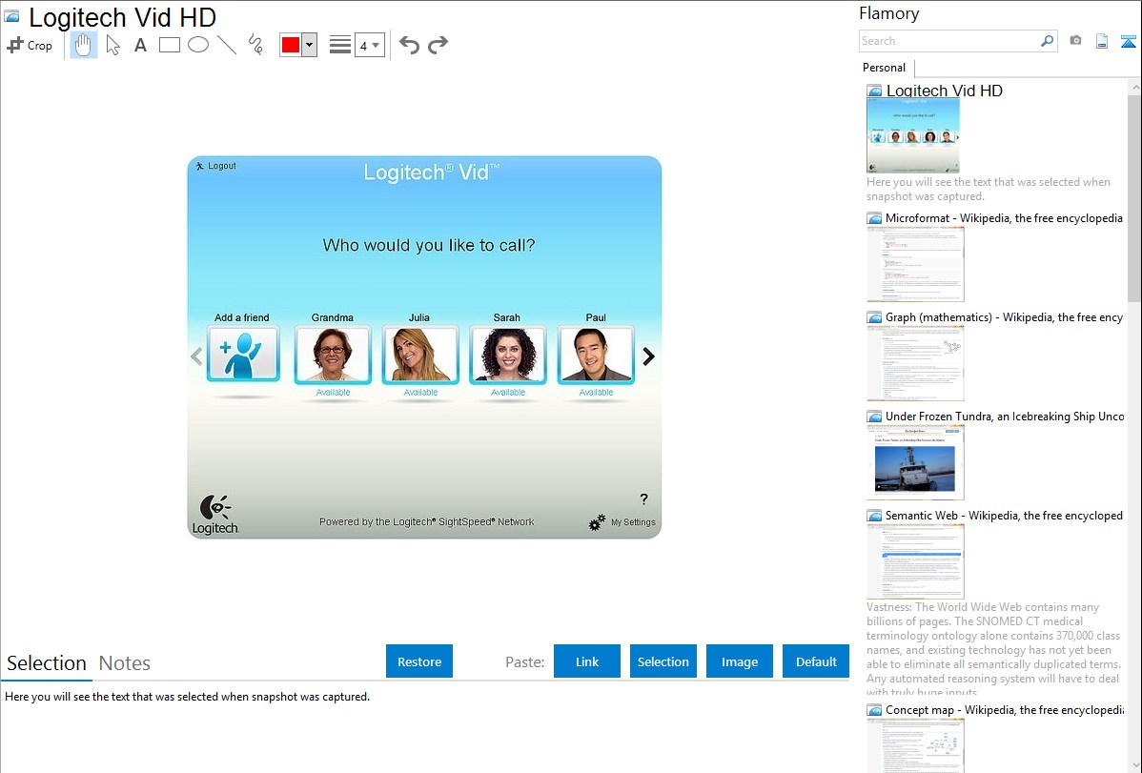
Task: Click the previous contacts arrow
Action: point(196,356)
